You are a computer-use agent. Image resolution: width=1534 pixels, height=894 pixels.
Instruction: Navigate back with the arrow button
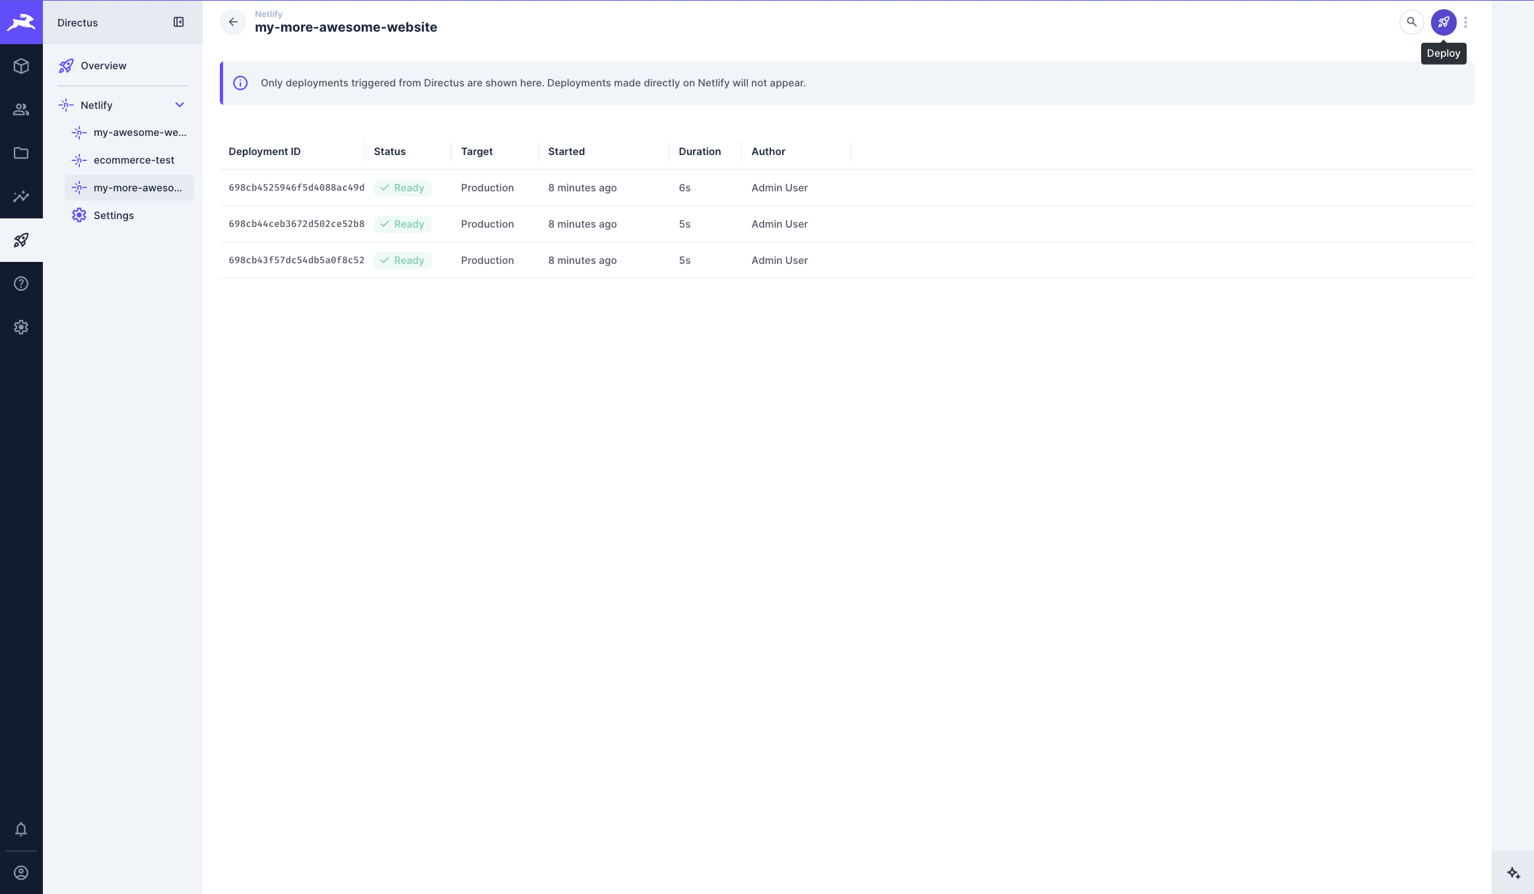[x=232, y=22]
